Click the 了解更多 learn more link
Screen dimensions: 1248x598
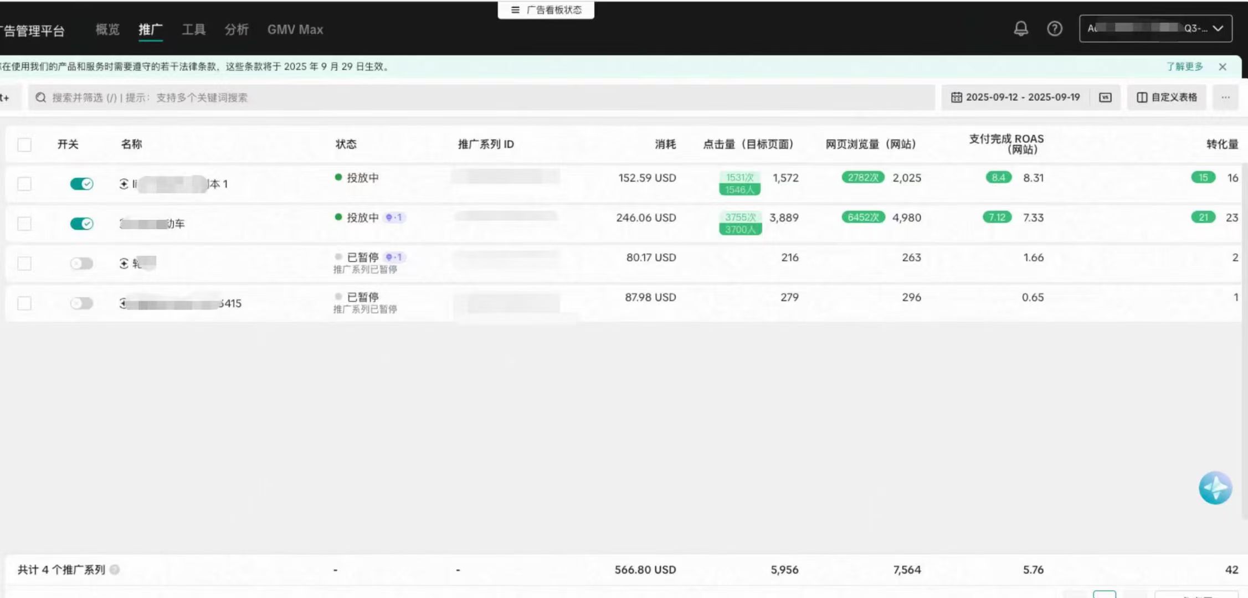[1184, 66]
